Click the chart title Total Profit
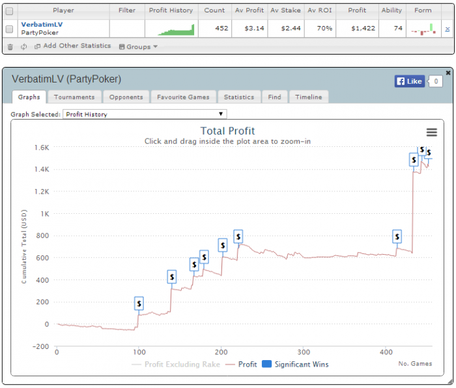Screen dimensions: 456x388 [x=227, y=131]
